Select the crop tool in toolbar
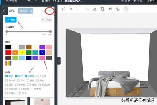 pyautogui.click(x=87, y=9)
